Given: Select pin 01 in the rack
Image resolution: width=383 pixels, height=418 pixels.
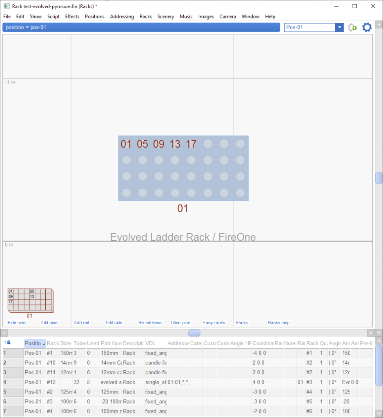Looking at the screenshot, I should [126, 144].
